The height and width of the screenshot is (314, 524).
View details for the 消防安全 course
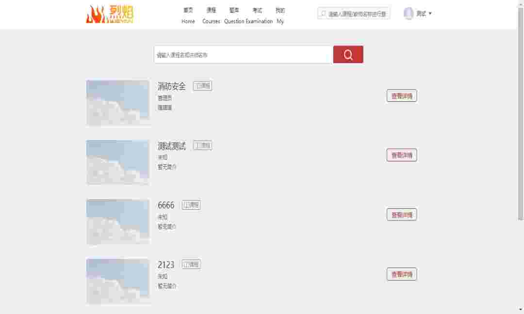pyautogui.click(x=401, y=96)
